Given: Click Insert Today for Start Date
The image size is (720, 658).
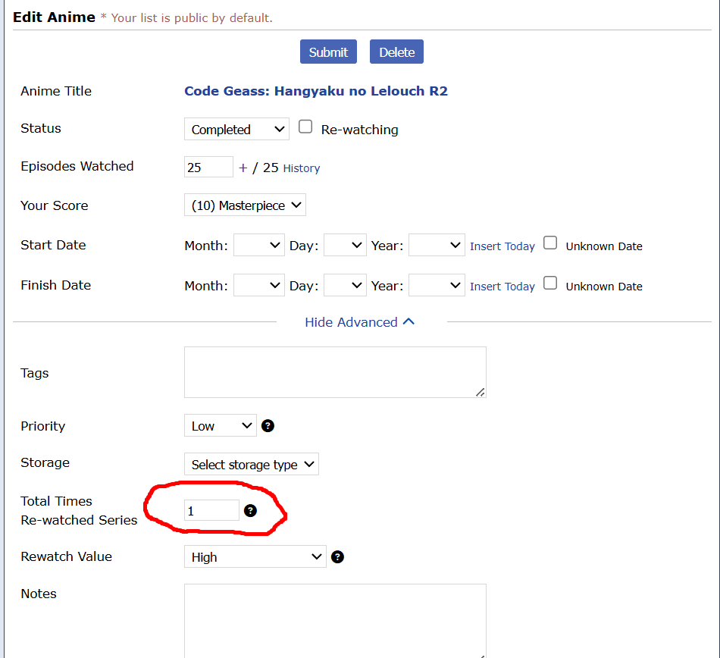Looking at the screenshot, I should click(502, 246).
